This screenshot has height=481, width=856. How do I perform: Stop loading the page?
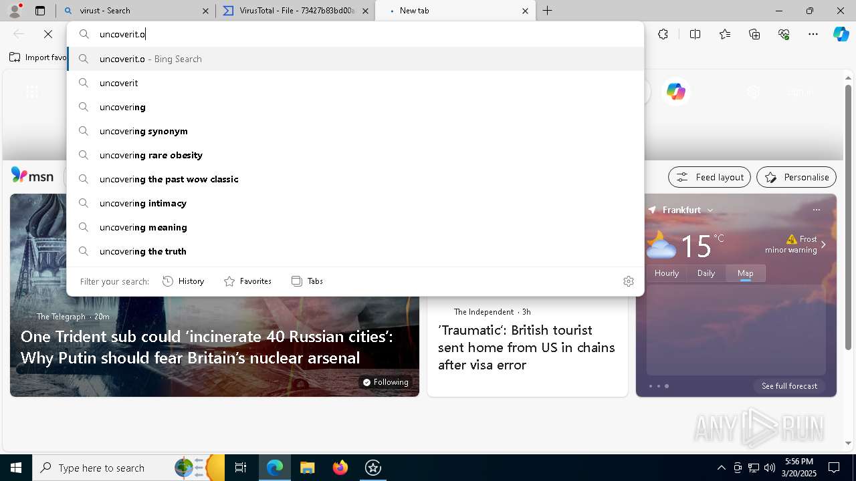pos(48,34)
